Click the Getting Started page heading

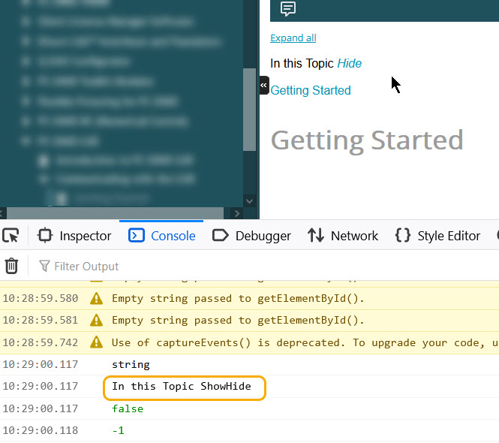(367, 140)
